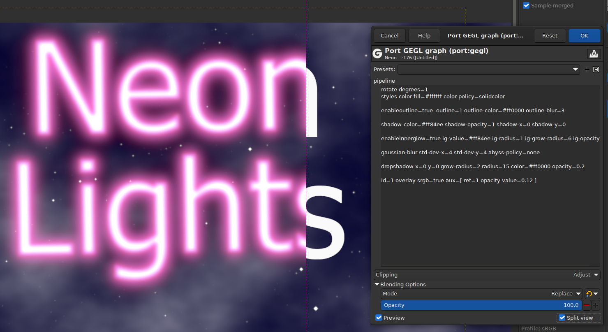Click the 'Profile: sRGB' status text
The width and height of the screenshot is (608, 332).
539,329
